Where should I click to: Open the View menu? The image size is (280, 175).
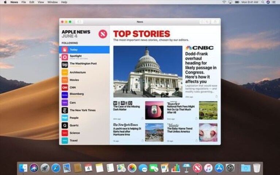[x=41, y=2]
